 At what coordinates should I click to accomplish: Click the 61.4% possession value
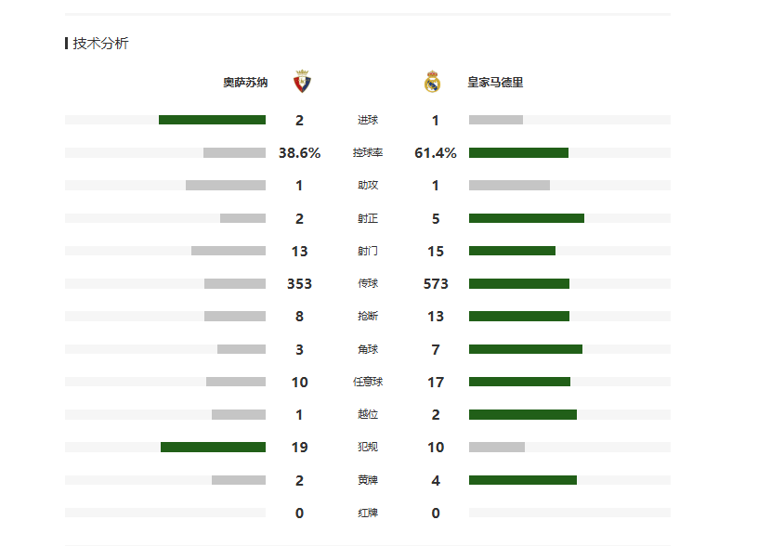[x=436, y=153]
